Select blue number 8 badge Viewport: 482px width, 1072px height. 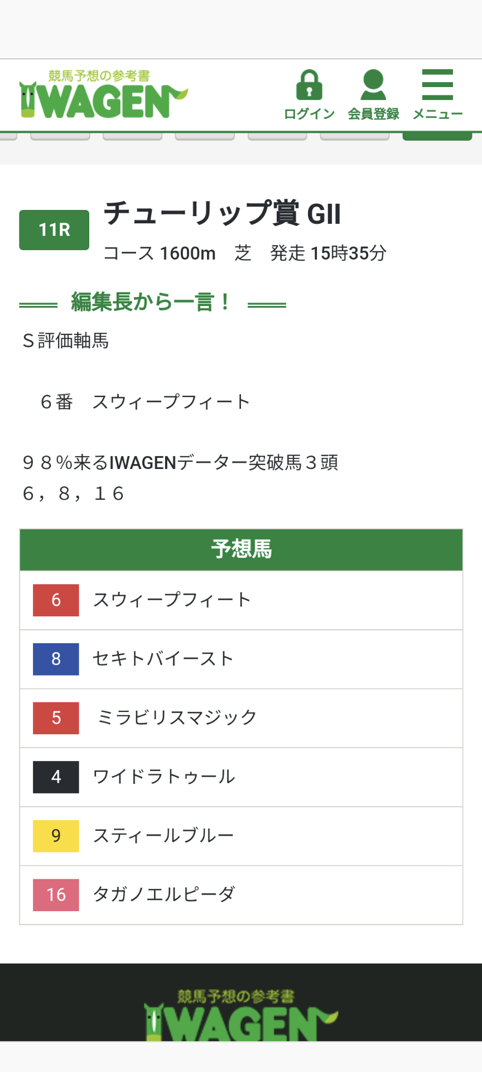coord(56,659)
